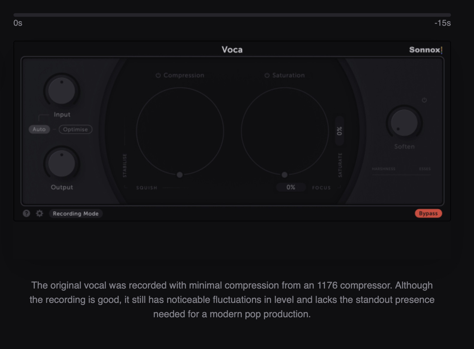Open the settings gear icon
Viewport: 474px width, 349px height.
pyautogui.click(x=40, y=213)
